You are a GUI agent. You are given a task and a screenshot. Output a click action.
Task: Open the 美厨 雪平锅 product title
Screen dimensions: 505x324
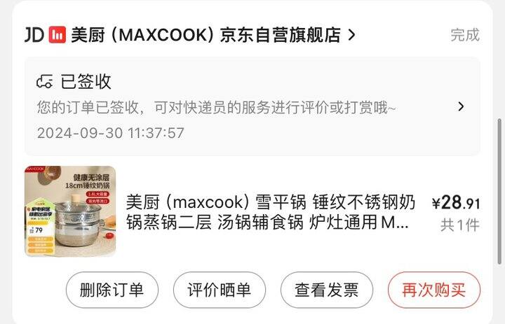click(271, 212)
